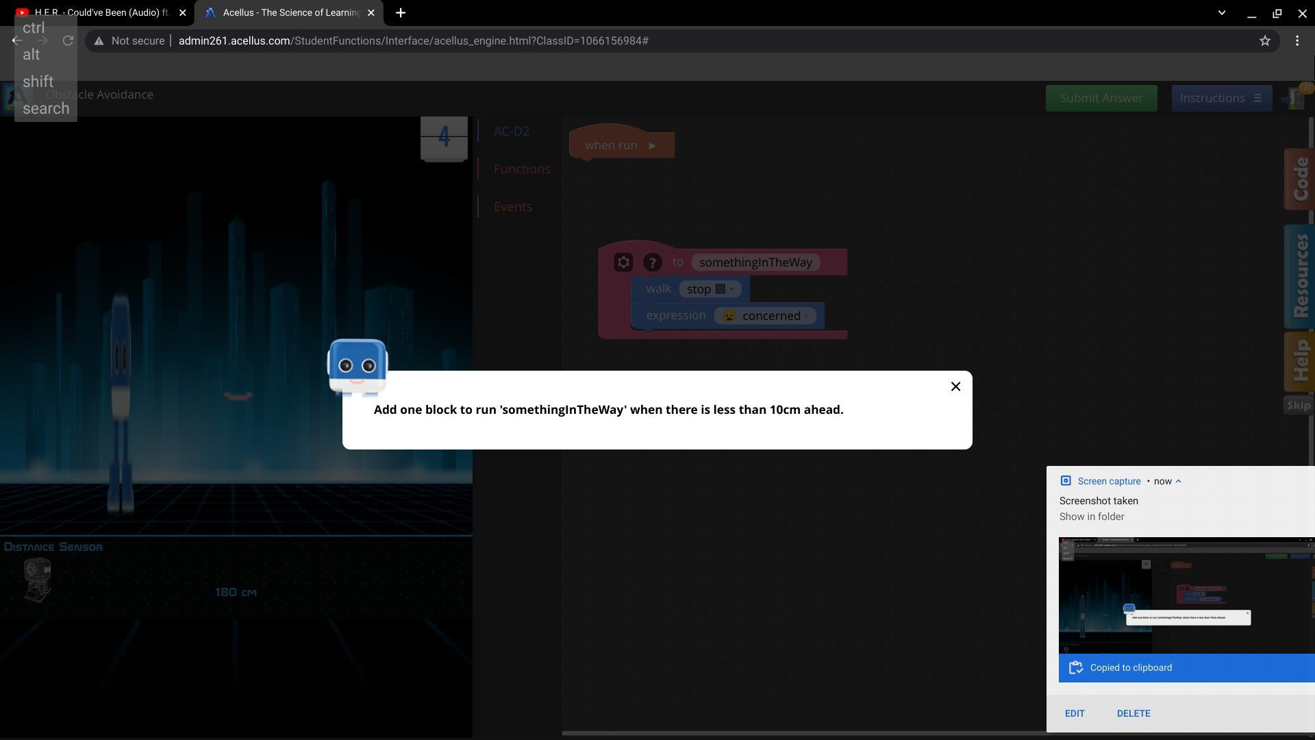Viewport: 1315px width, 740px height.
Task: Reload the page with the refresh icon
Action: click(x=68, y=41)
